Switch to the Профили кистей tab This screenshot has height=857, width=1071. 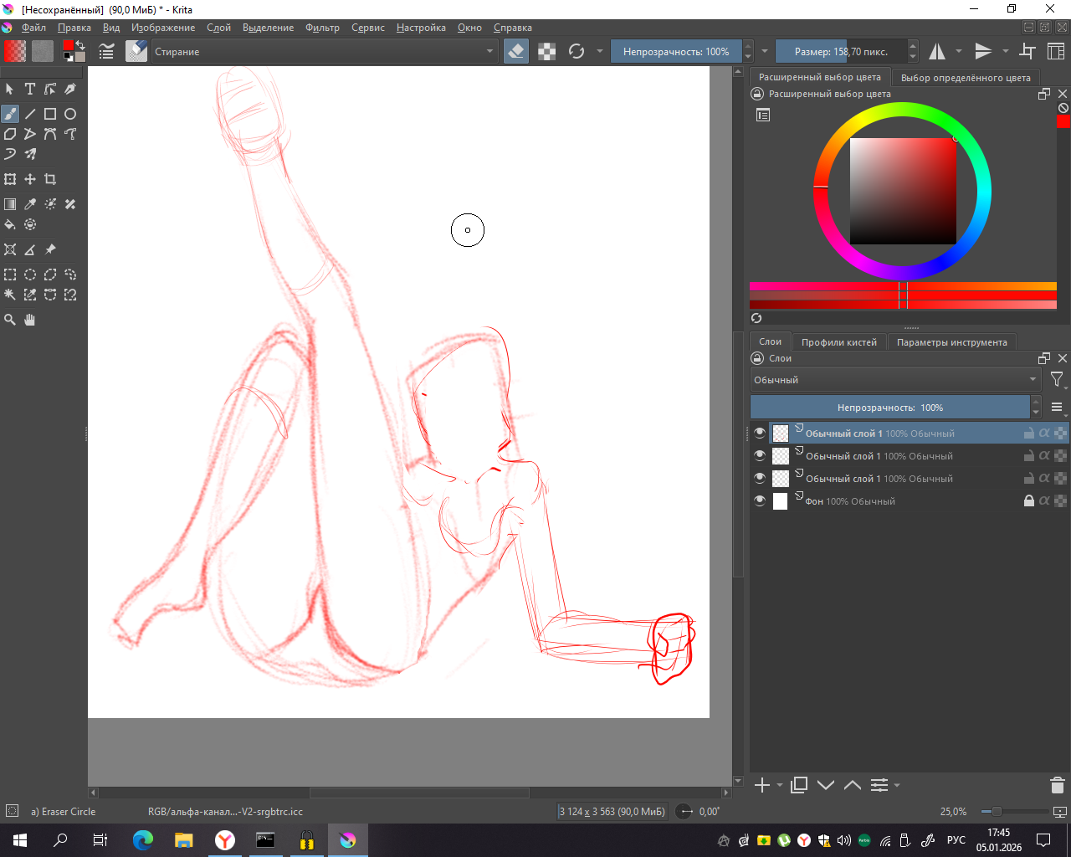click(838, 342)
